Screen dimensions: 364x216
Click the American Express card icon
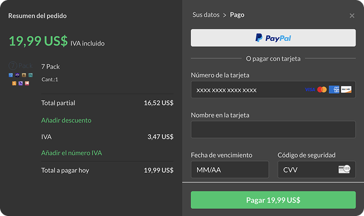[x=334, y=90]
